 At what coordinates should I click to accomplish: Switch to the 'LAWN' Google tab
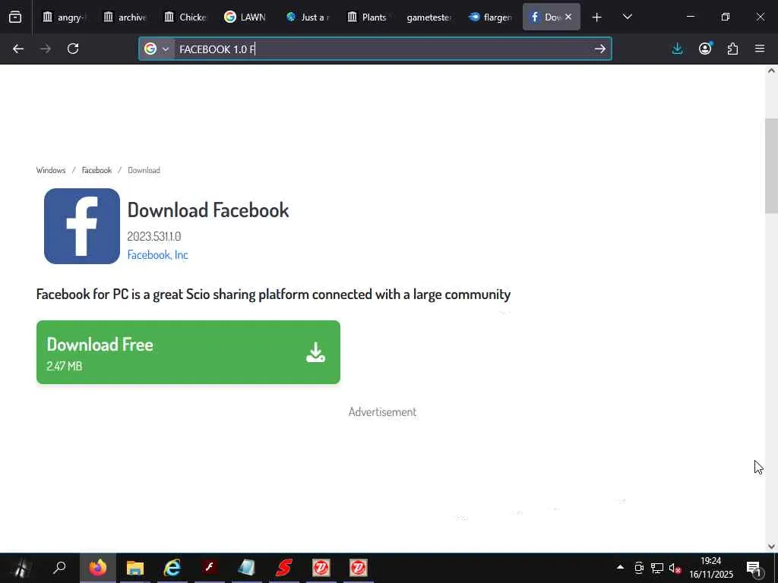[246, 17]
